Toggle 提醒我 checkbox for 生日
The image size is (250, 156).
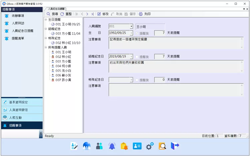pos(137,33)
